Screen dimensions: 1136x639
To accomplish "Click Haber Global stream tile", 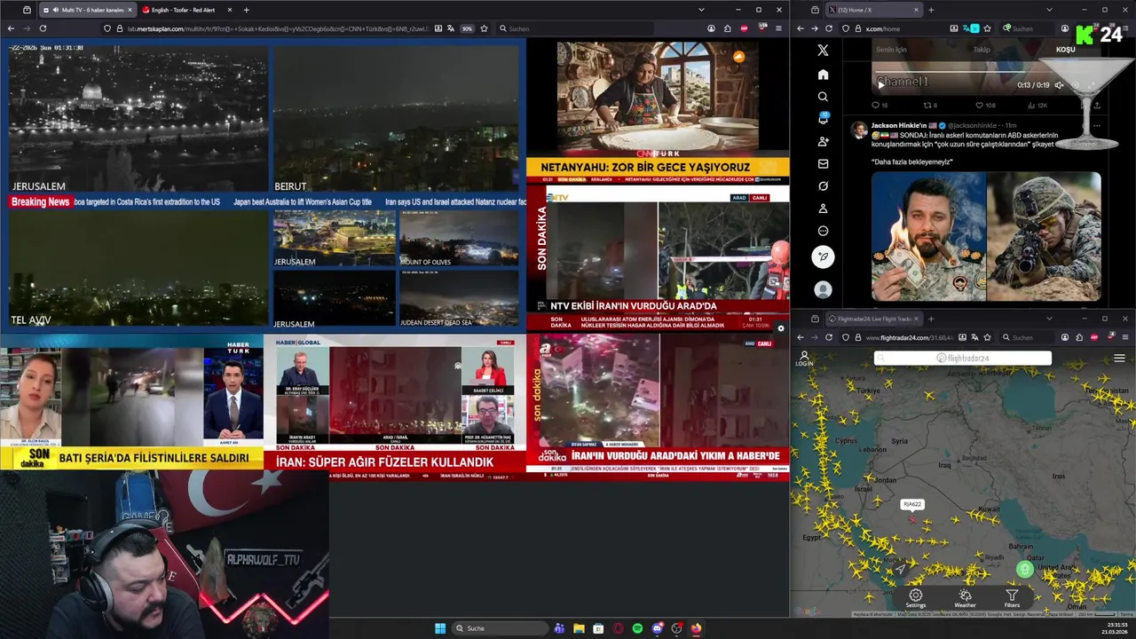I will 395,406.
